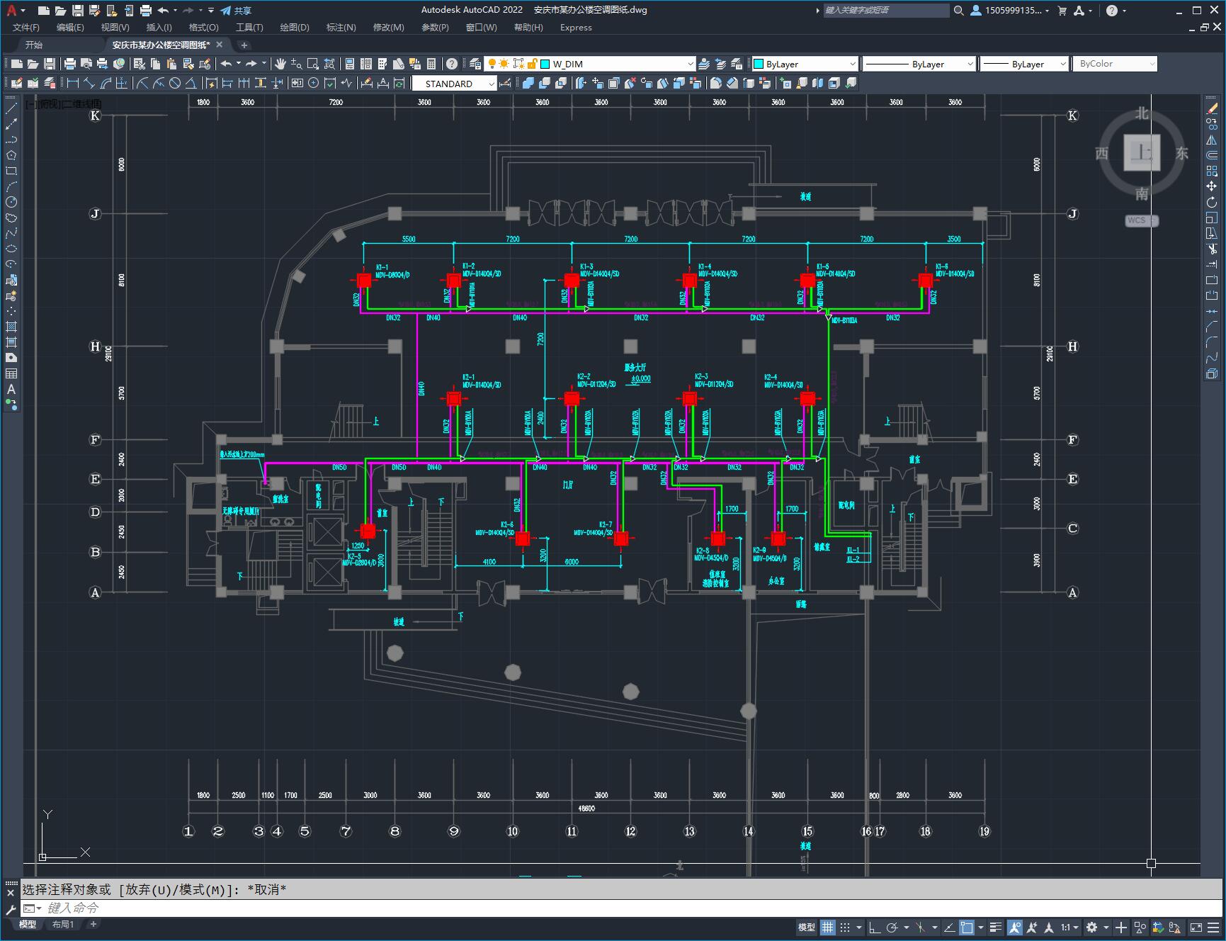This screenshot has height=941, width=1226.
Task: Open the 格式(O) menu
Action: point(203,28)
